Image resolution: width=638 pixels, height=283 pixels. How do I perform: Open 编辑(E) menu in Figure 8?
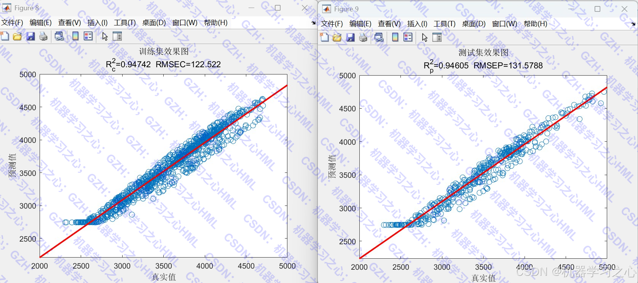[x=40, y=23]
